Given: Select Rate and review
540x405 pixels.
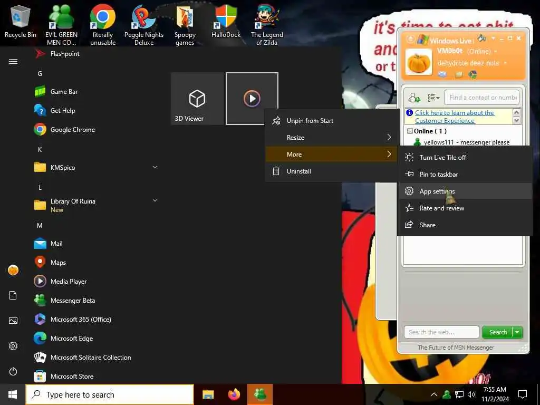Looking at the screenshot, I should click(x=465, y=208).
